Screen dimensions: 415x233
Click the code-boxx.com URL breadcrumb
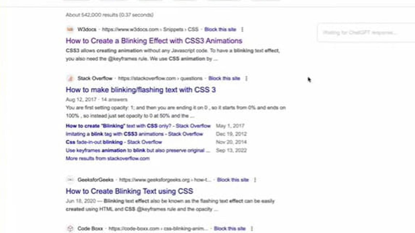[158, 229]
